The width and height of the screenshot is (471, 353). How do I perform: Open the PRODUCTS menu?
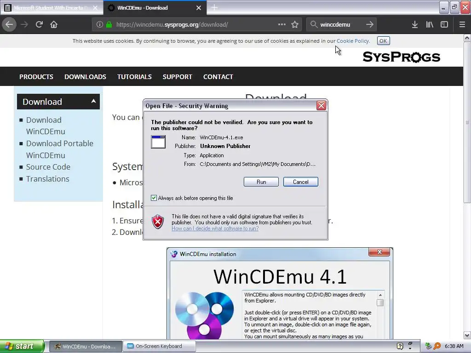coord(36,77)
